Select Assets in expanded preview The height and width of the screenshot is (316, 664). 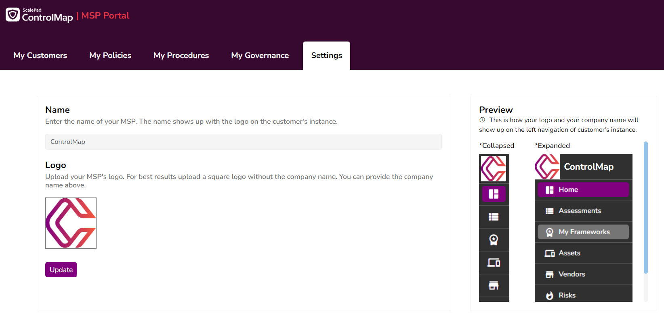[583, 253]
